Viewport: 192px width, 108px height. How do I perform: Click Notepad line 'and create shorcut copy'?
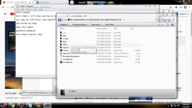point(29,34)
